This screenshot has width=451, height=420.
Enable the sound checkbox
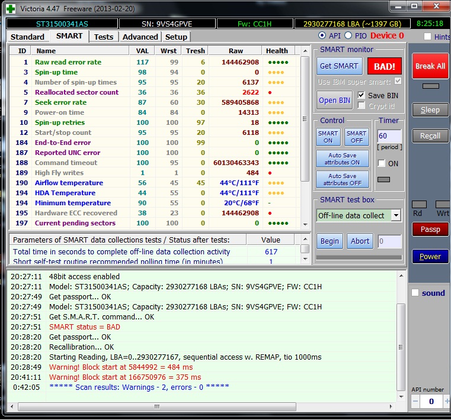(x=415, y=293)
